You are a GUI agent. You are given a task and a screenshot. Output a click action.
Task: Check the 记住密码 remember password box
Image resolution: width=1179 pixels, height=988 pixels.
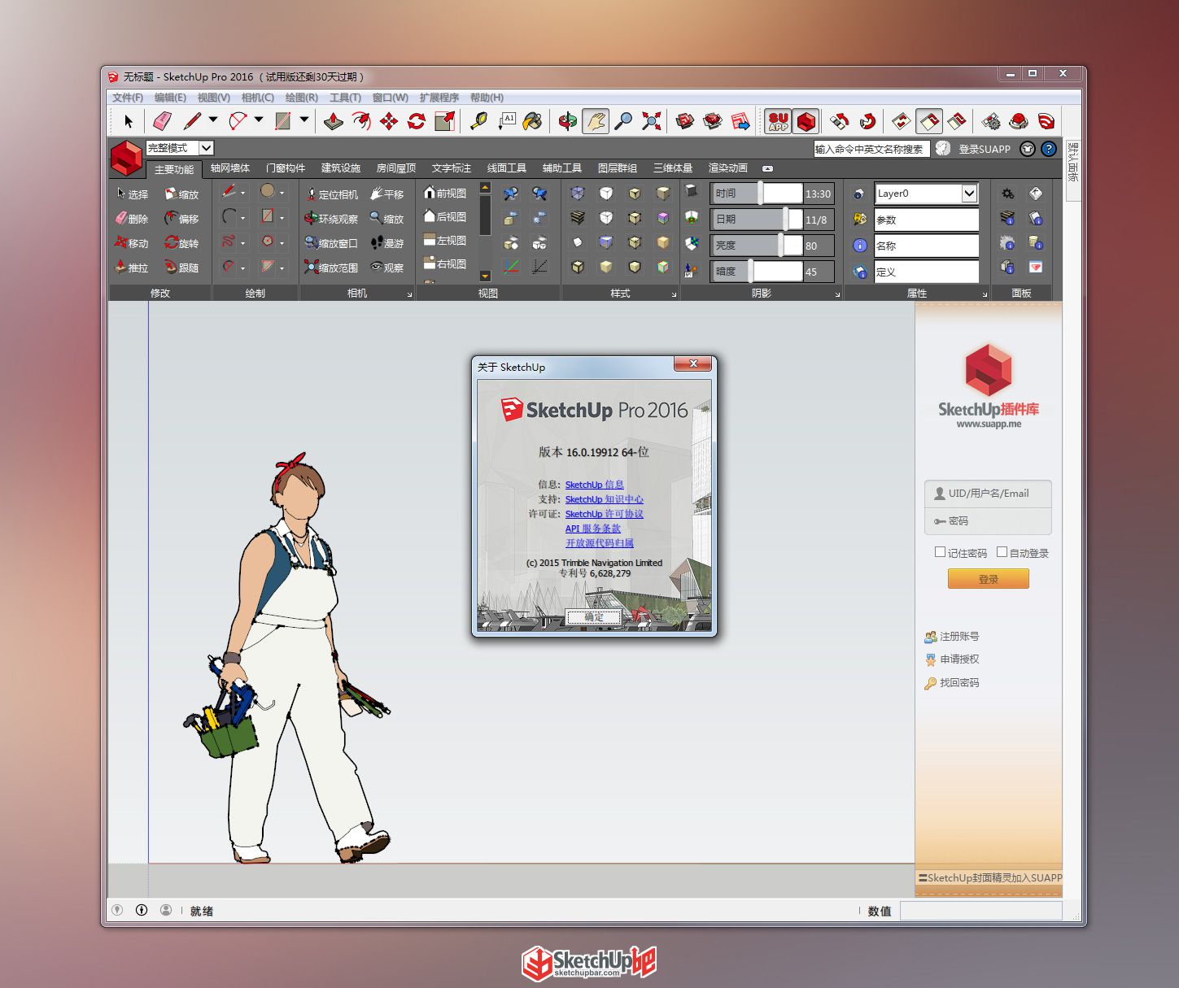coord(940,552)
